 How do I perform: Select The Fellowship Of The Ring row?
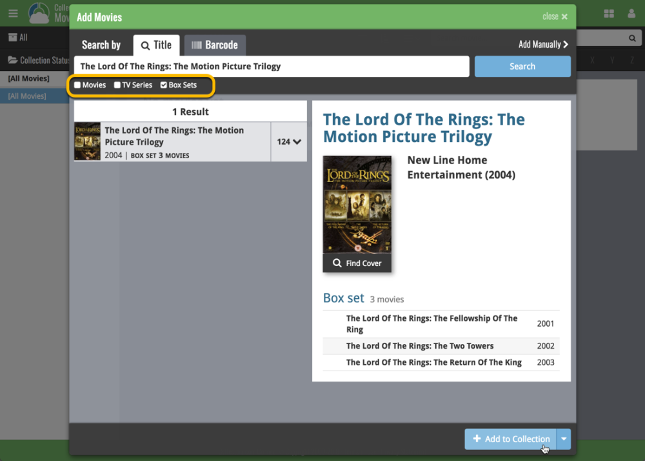[441, 324]
